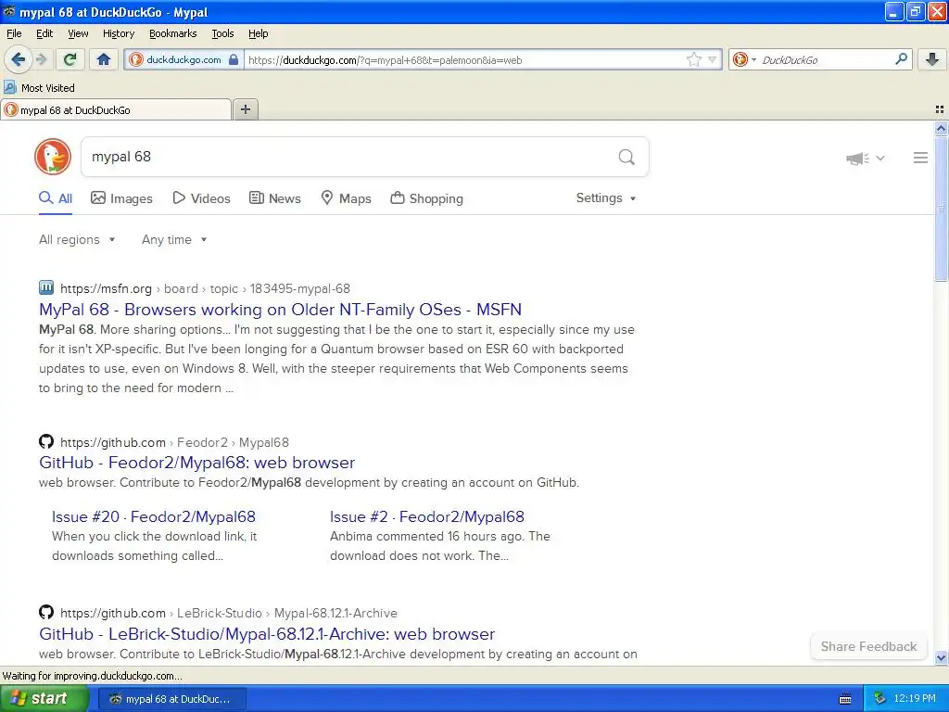Click GitHub favicon beside LeBrick-Studio result

(x=46, y=612)
